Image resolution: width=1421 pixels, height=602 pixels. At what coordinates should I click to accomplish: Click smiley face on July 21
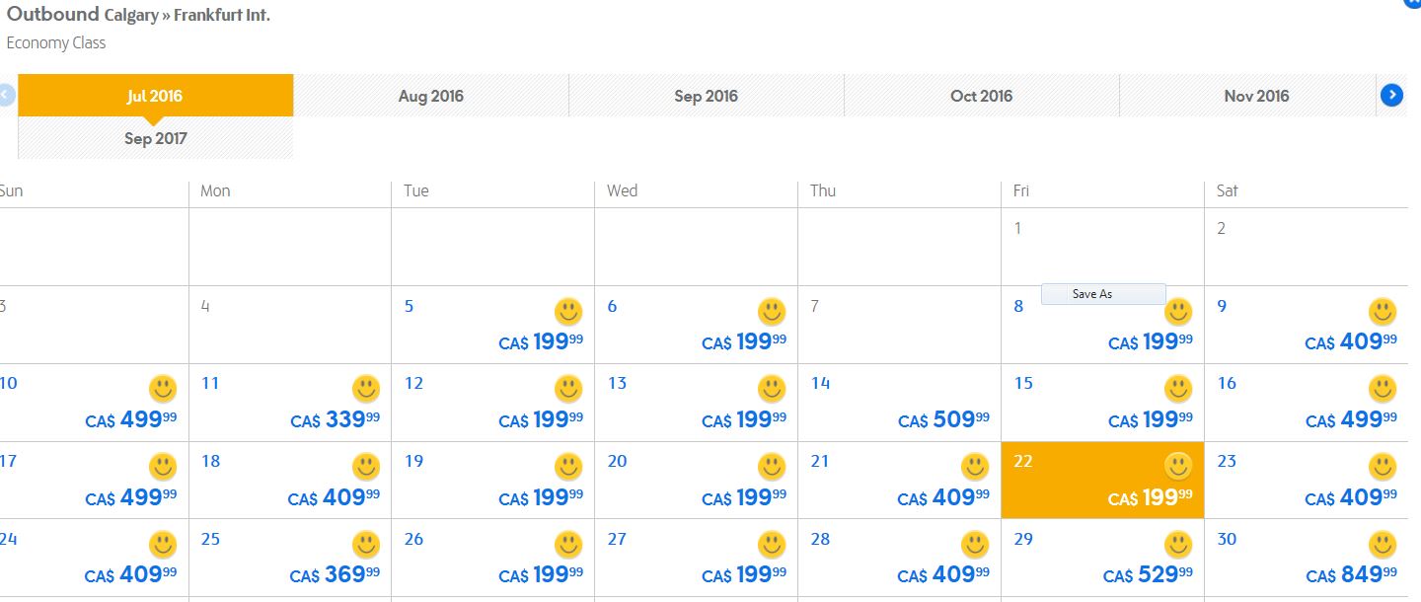click(x=975, y=467)
